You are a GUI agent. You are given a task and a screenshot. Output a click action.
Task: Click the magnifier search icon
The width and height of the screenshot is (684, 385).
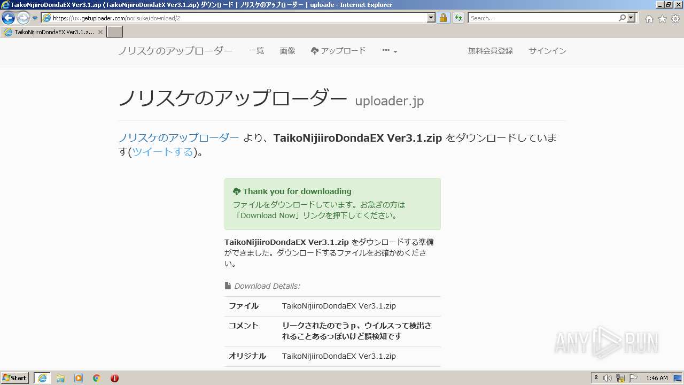click(x=622, y=18)
